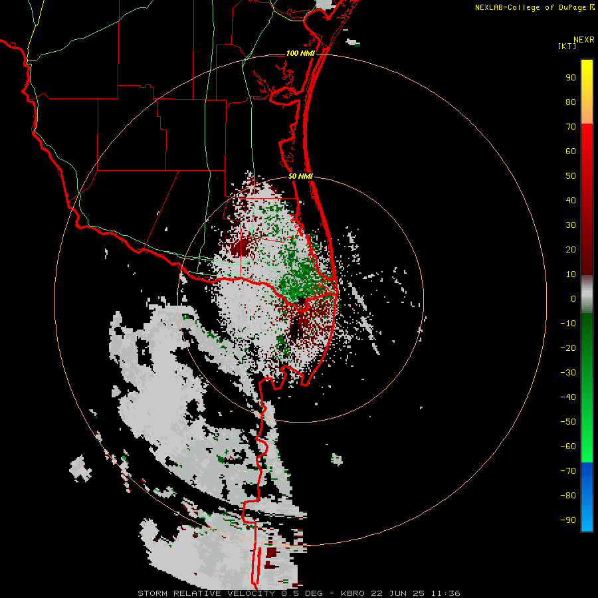The height and width of the screenshot is (598, 598).
Task: Click the 60 value on the velocity scale
Action: [x=571, y=151]
